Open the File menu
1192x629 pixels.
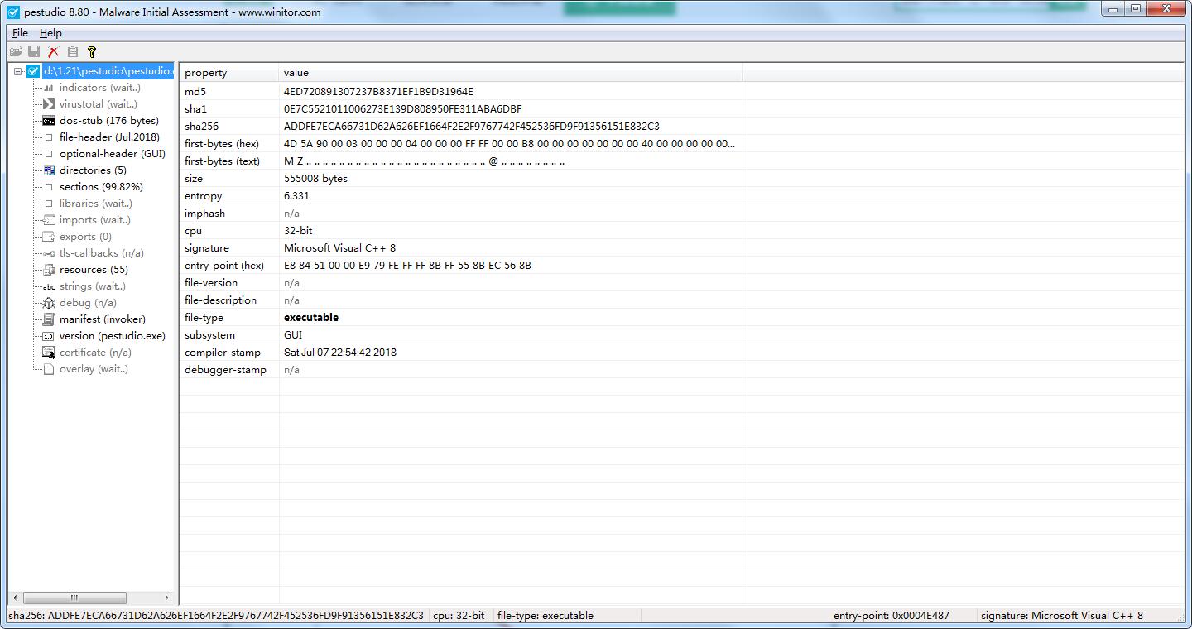click(x=20, y=33)
